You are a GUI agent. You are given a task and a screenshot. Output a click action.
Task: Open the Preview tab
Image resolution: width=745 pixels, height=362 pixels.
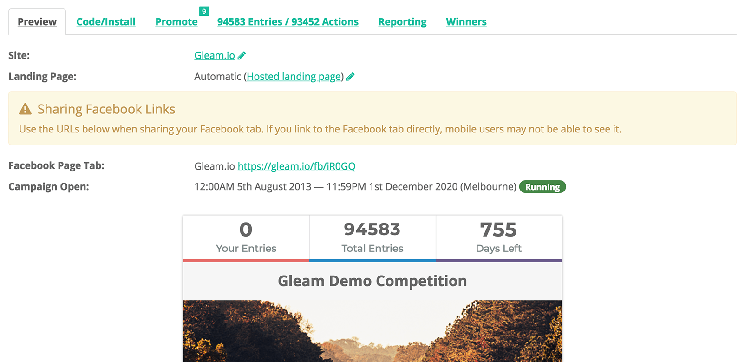(x=37, y=22)
